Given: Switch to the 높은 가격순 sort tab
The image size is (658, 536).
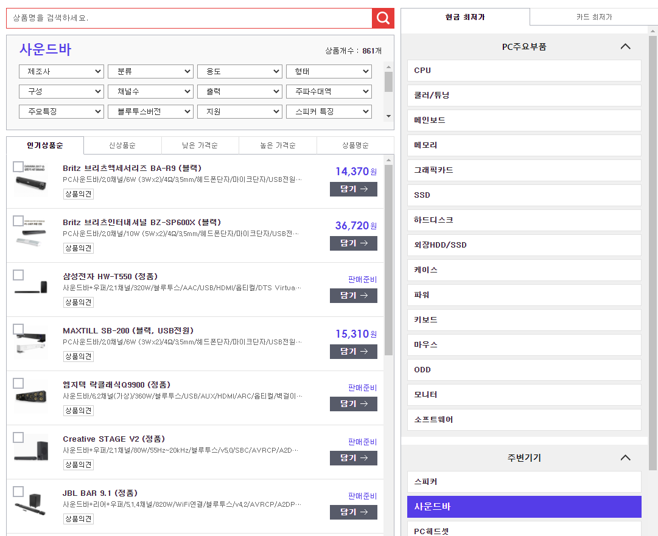Looking at the screenshot, I should (278, 145).
